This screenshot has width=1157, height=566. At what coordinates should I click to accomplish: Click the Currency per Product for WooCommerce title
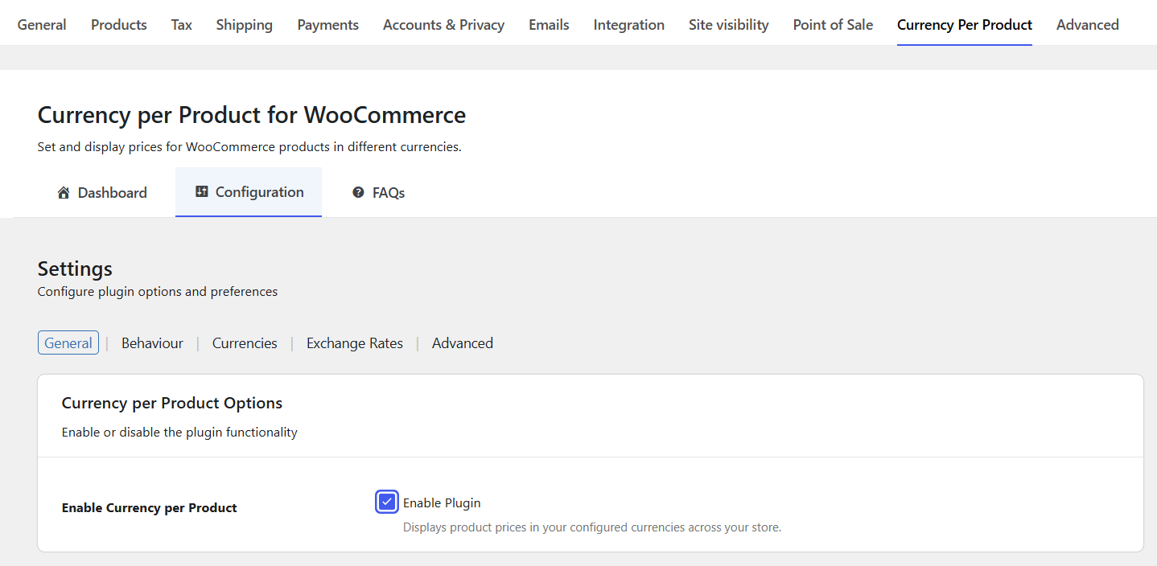pos(252,115)
